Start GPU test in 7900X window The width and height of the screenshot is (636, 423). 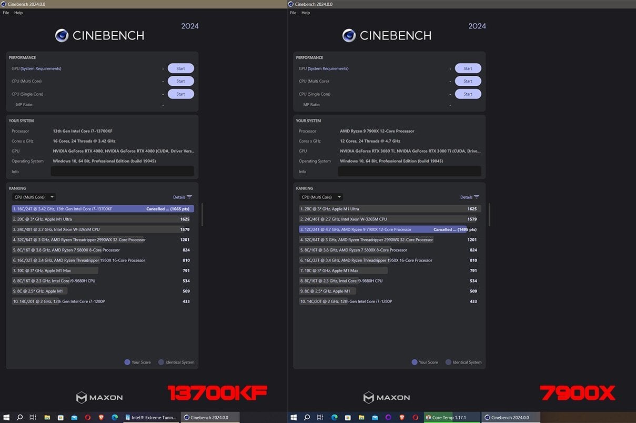coord(468,68)
